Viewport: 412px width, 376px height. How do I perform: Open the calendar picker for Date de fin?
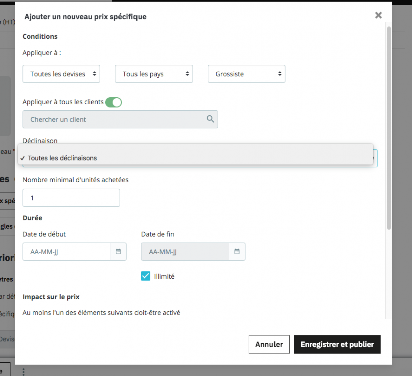coord(237,252)
